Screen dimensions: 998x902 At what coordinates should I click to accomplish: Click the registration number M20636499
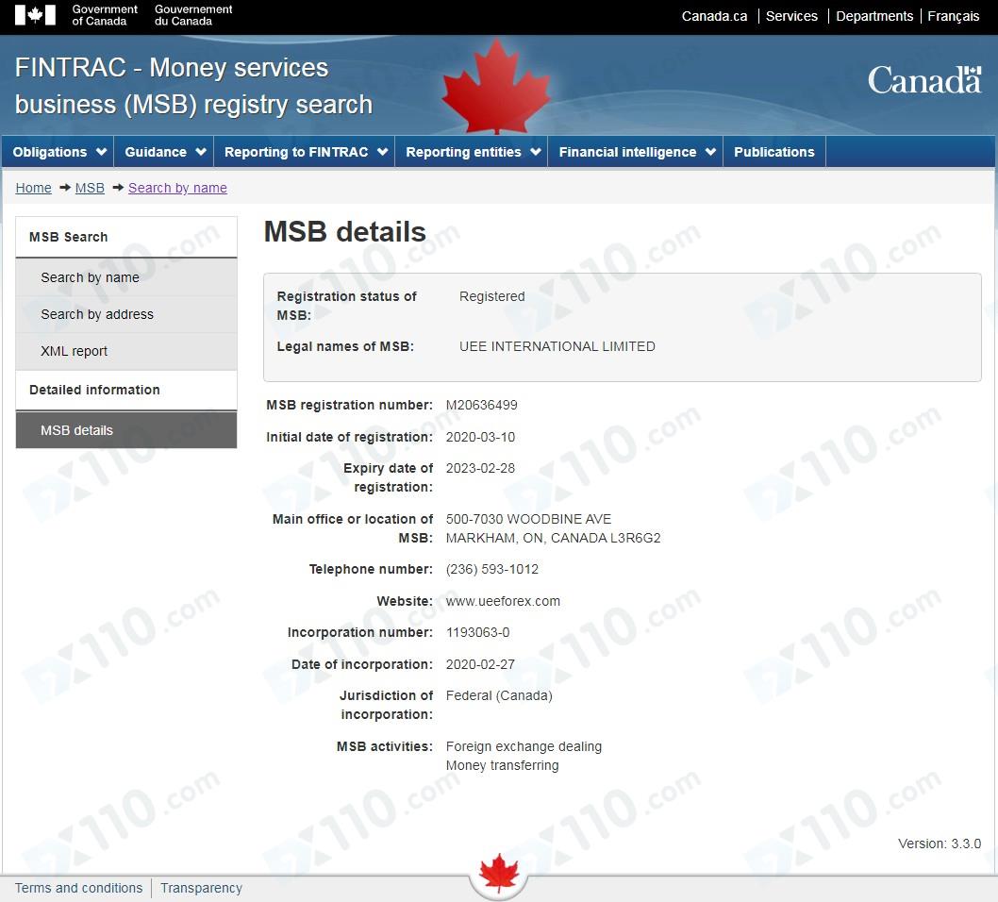482,405
